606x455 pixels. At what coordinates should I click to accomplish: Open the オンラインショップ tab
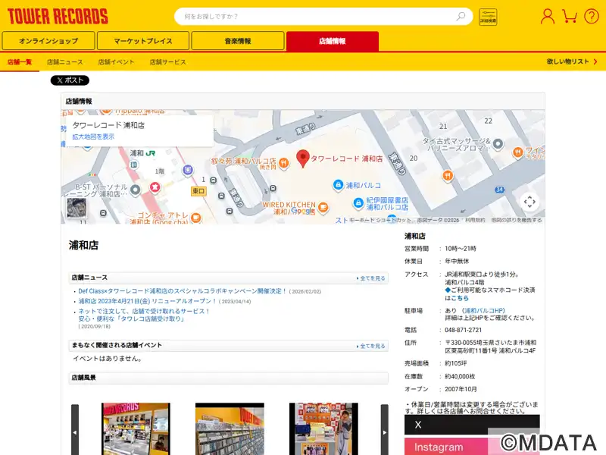coord(48,41)
